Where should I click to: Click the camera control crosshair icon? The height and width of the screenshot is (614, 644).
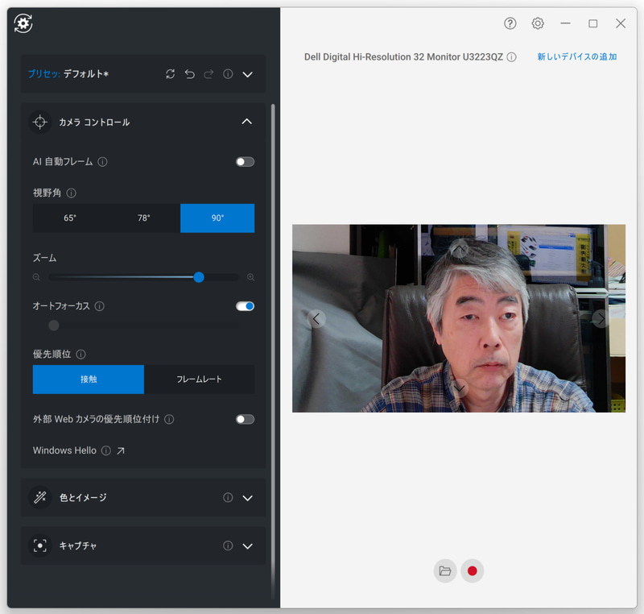39,122
